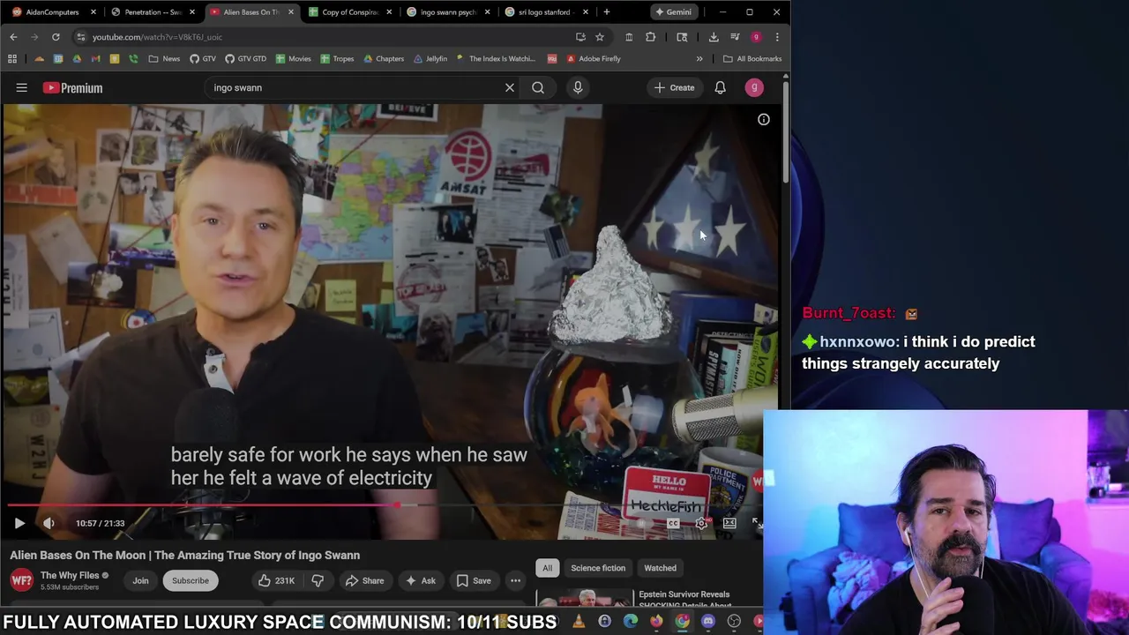
Task: Open Discord from the taskbar
Action: (x=708, y=622)
